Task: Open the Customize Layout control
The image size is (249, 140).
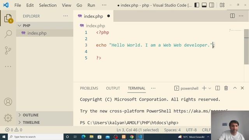Action: click(222, 5)
